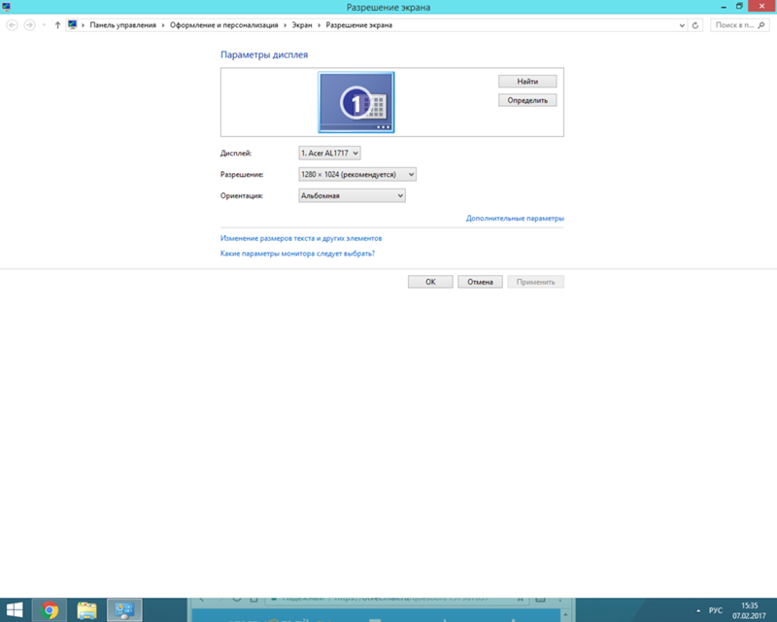Click the Экран breadcrumb in the address bar

[x=302, y=24]
